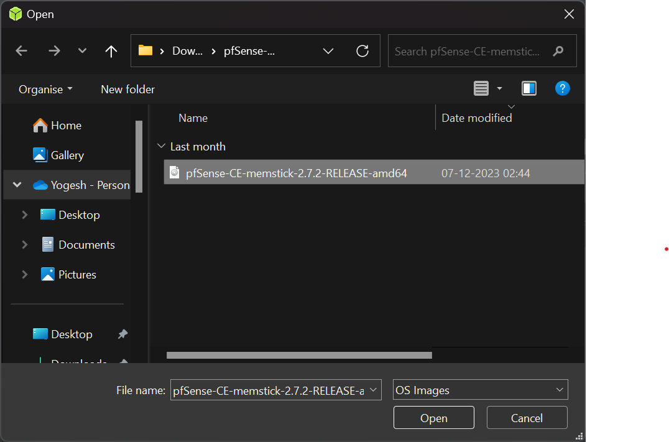Expand the address bar path dropdown

[328, 51]
